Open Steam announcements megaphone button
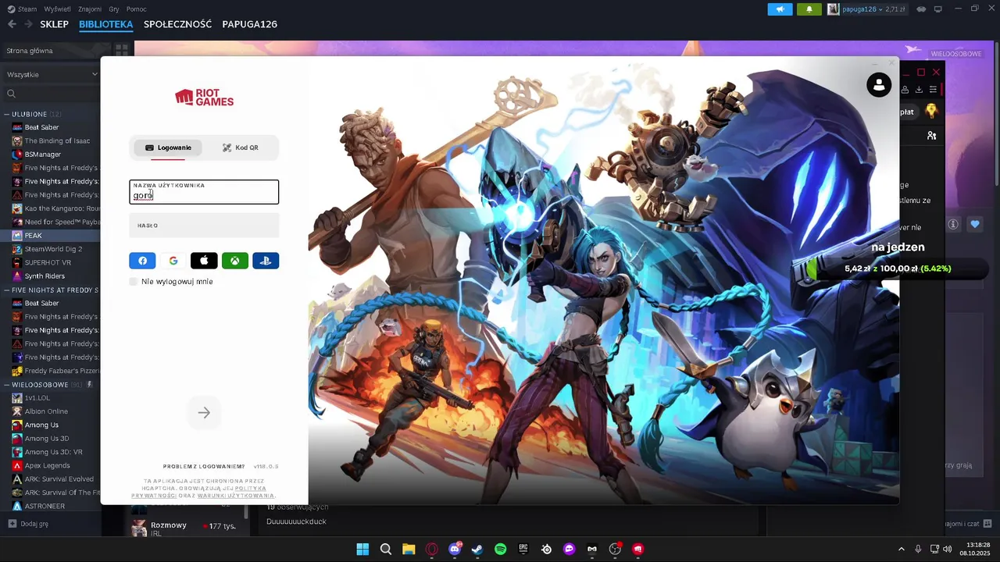 click(780, 9)
